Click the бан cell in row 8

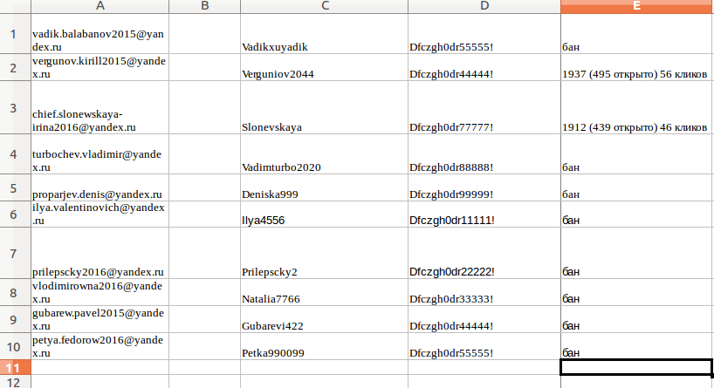637,292
